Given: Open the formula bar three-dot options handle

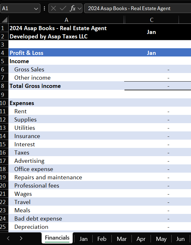Looking at the screenshot, I should 45,9.
